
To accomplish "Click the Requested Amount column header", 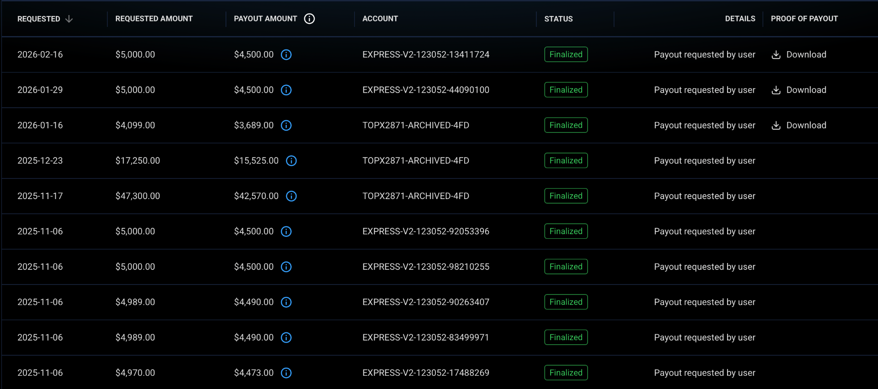I will [154, 19].
